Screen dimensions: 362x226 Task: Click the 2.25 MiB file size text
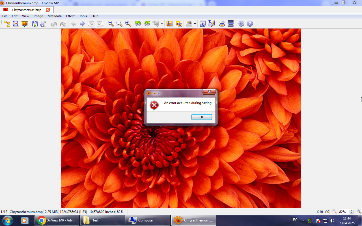[x=51, y=212]
